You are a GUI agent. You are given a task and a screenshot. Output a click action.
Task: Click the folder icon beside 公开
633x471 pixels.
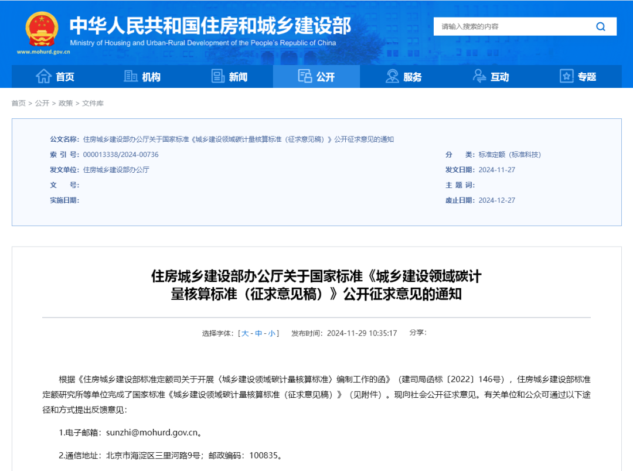point(305,76)
